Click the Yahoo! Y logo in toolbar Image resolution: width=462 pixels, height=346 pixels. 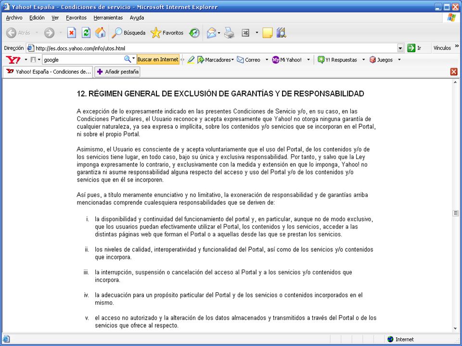13,60
